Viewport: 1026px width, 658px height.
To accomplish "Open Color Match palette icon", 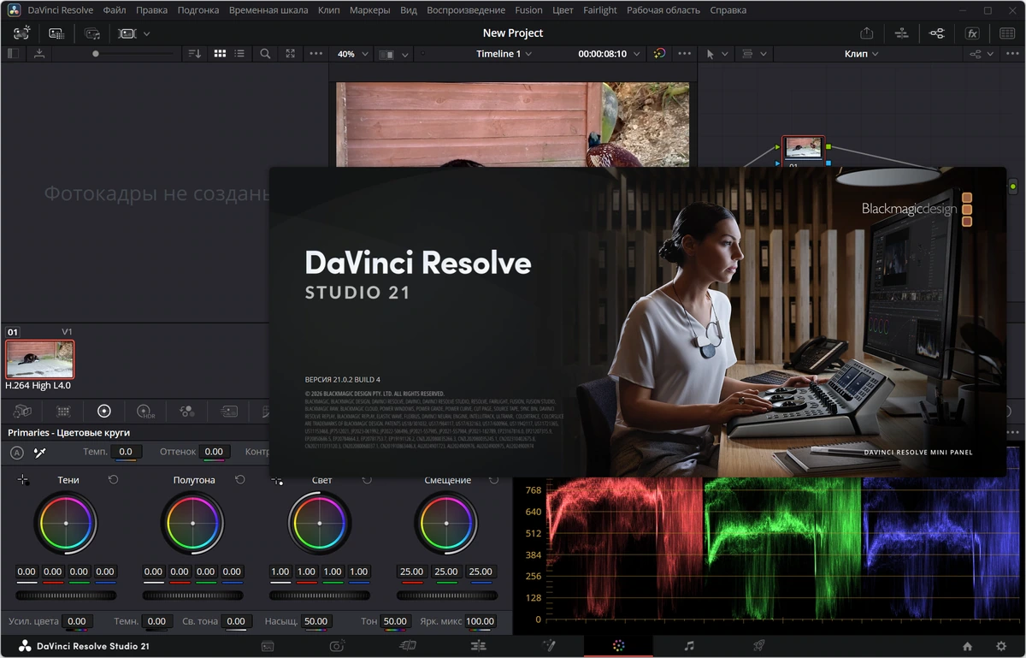I will (x=63, y=412).
